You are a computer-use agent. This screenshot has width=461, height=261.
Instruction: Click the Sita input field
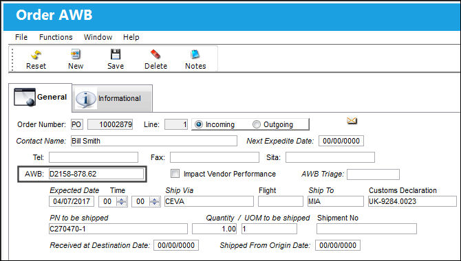click(330, 157)
